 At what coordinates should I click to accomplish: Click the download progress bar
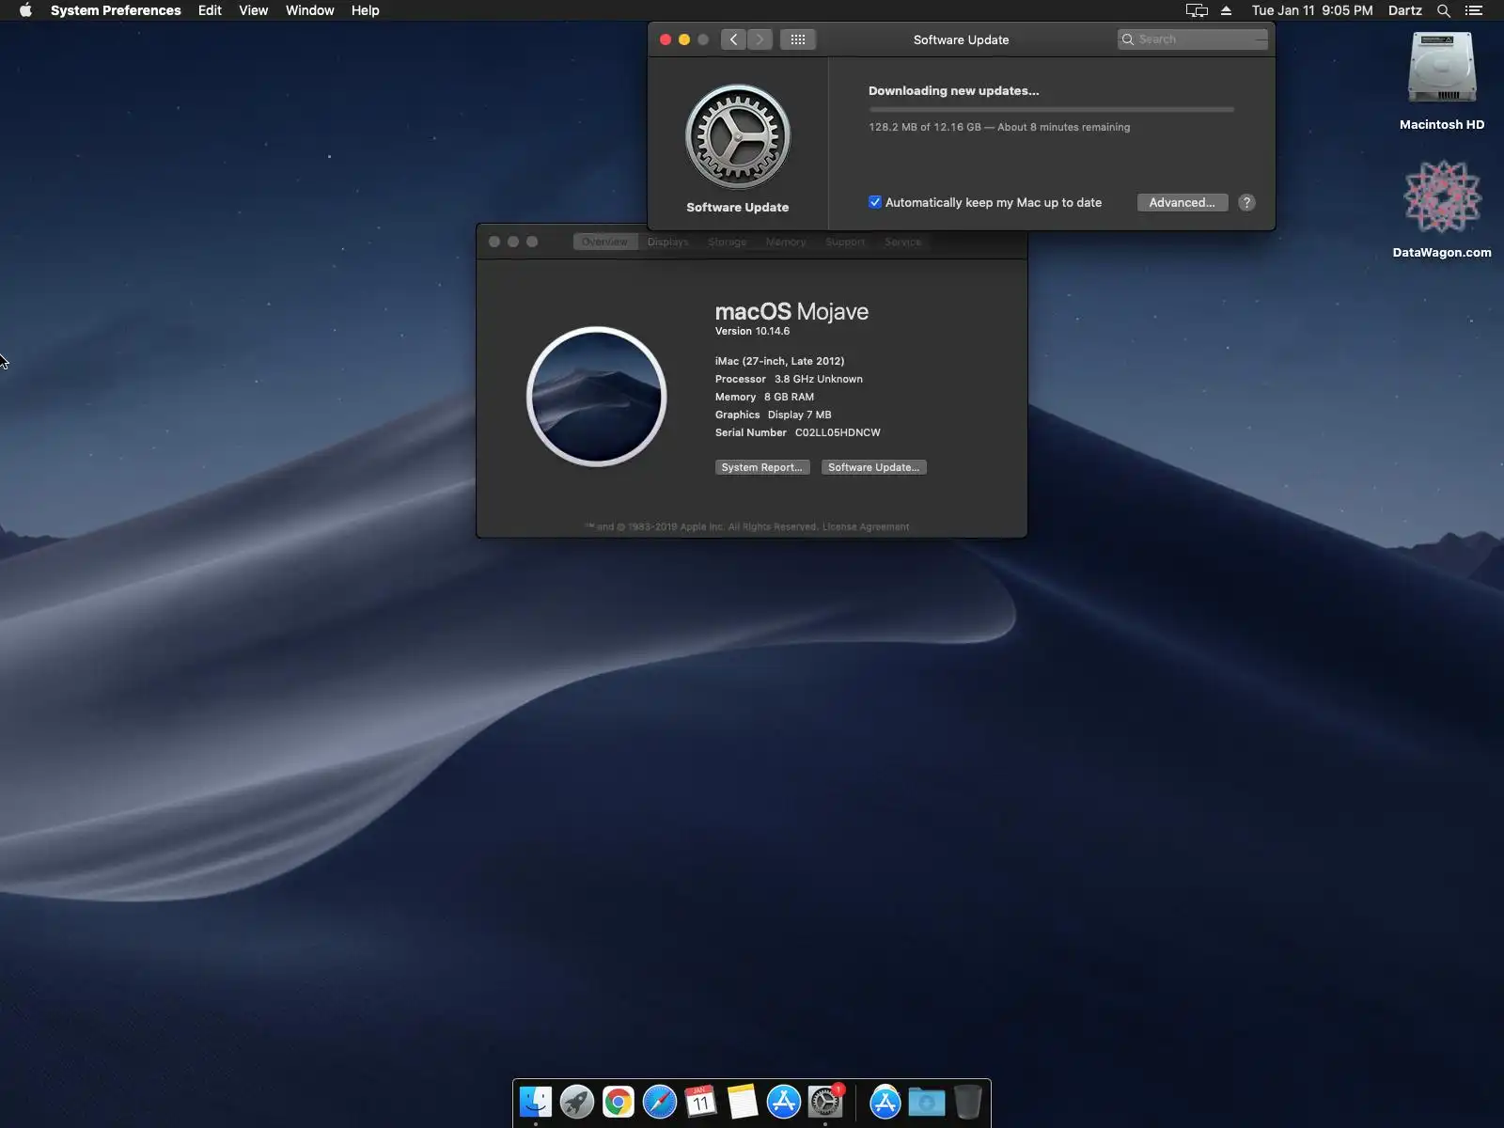coord(1051,109)
